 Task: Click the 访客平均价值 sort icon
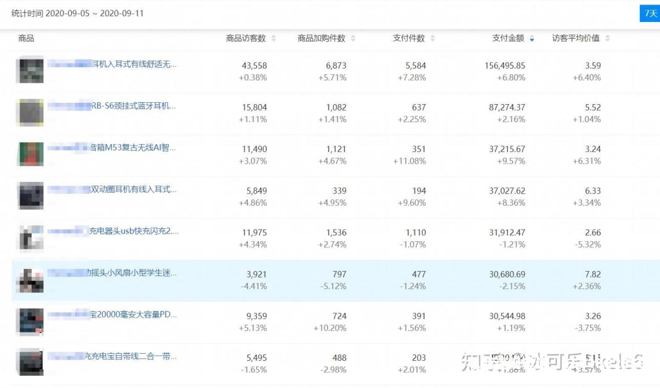coord(608,39)
